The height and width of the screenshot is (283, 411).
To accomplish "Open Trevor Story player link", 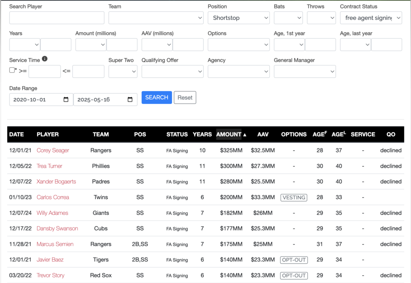I will pyautogui.click(x=50, y=275).
